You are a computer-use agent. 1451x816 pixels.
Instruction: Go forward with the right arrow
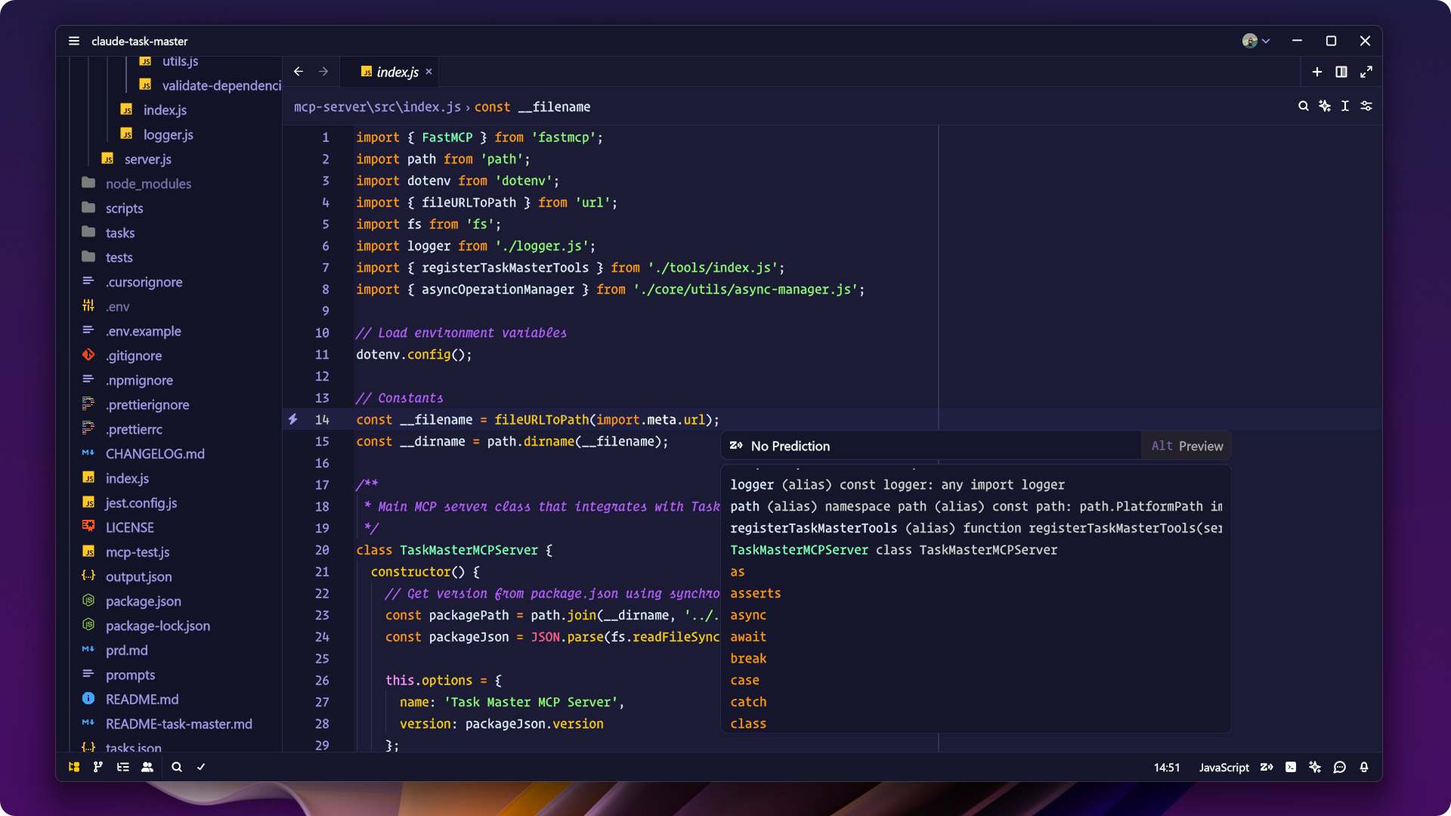[323, 72]
